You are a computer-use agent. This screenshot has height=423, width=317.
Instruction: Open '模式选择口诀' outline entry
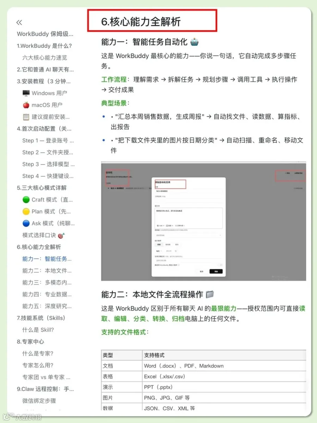click(44, 235)
